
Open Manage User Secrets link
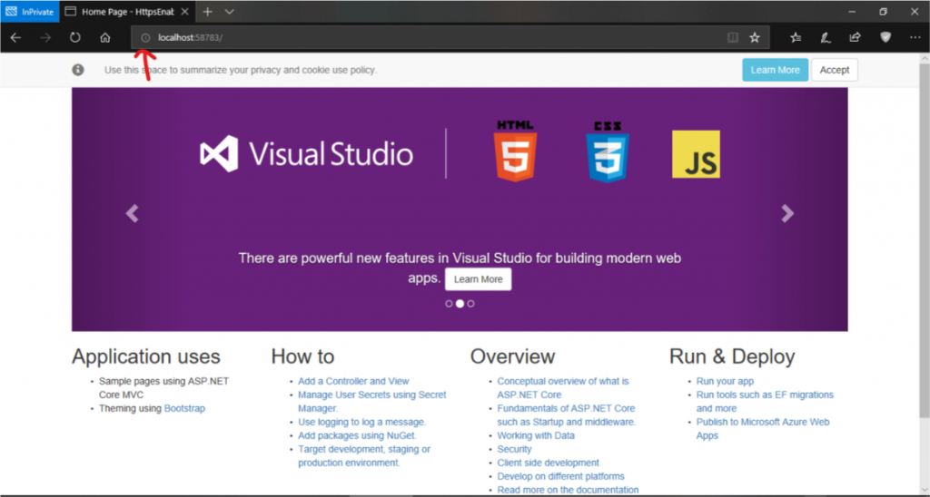[371, 401]
